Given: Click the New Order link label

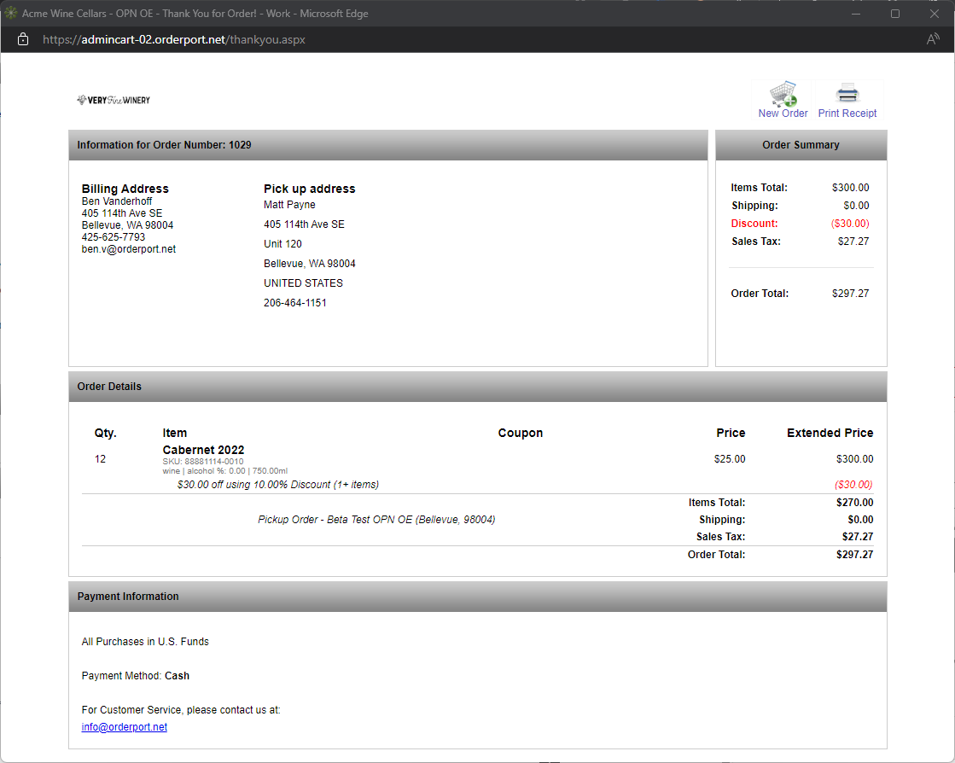Looking at the screenshot, I should coord(783,112).
